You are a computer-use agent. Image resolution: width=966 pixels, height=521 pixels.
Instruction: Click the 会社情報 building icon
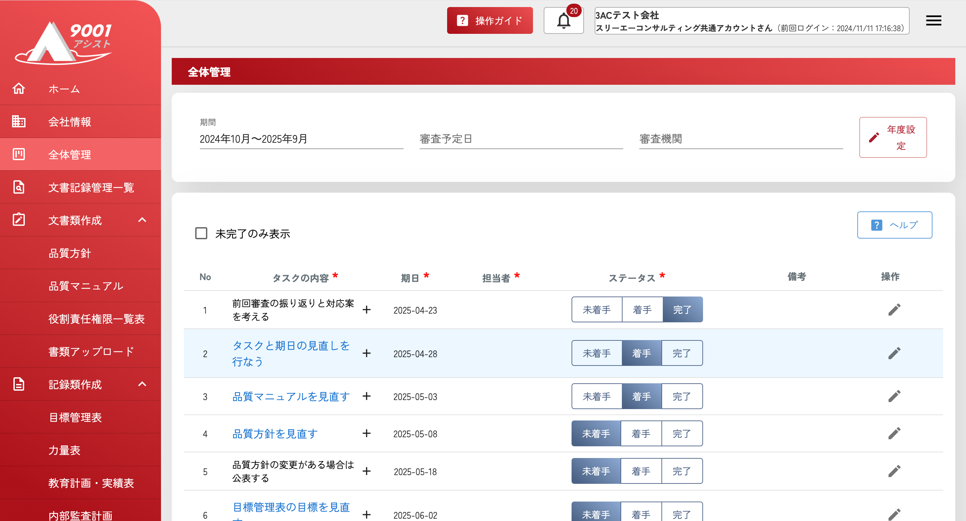(19, 121)
